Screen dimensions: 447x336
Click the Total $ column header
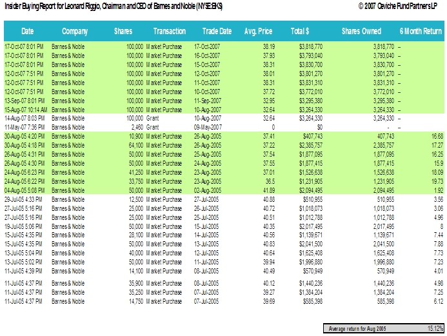[x=300, y=31]
